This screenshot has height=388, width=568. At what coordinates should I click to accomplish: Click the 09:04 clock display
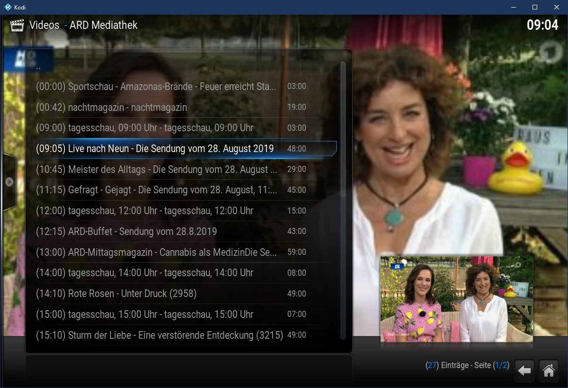coord(542,25)
